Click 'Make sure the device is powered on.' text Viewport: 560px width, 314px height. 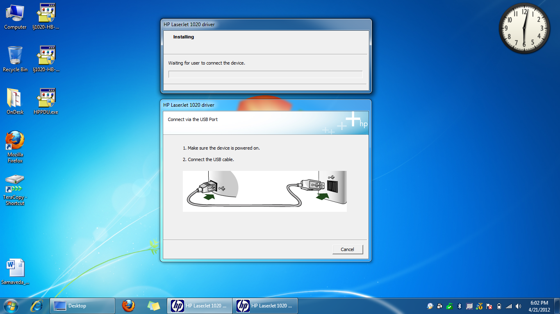click(x=224, y=148)
